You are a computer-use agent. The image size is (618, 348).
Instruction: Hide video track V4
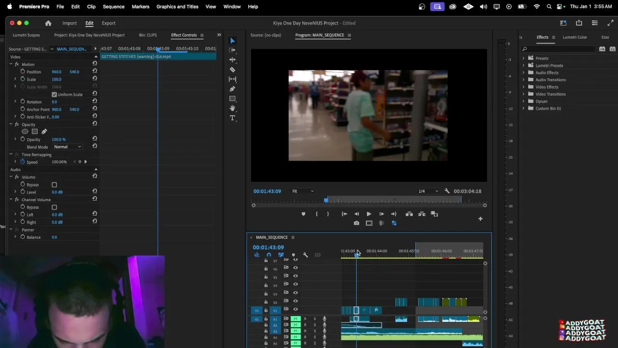pyautogui.click(x=295, y=285)
